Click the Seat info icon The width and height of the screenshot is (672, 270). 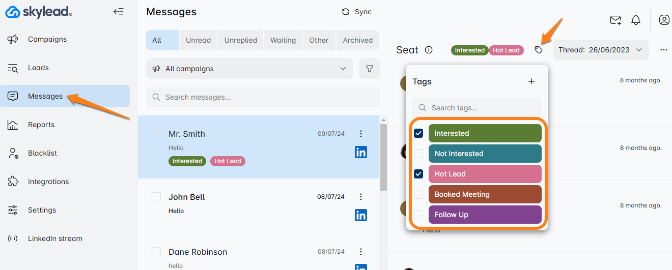429,50
